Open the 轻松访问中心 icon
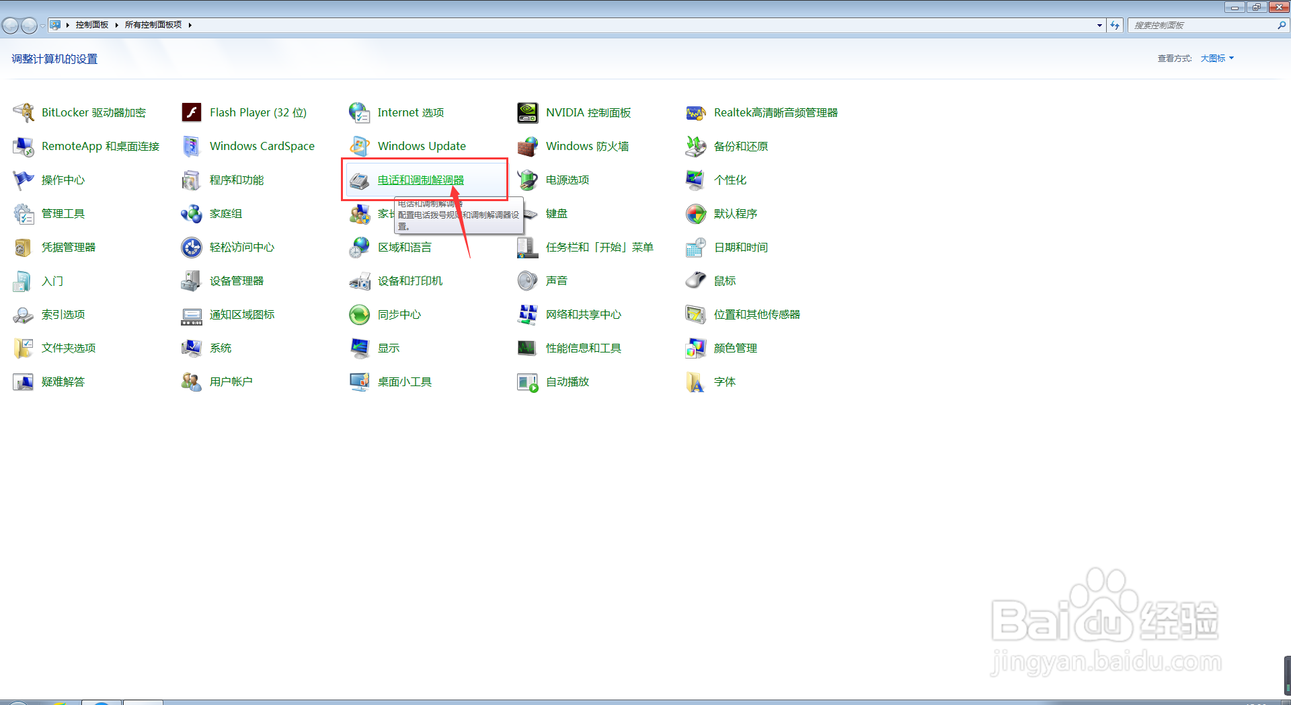This screenshot has height=705, width=1291. 192,247
